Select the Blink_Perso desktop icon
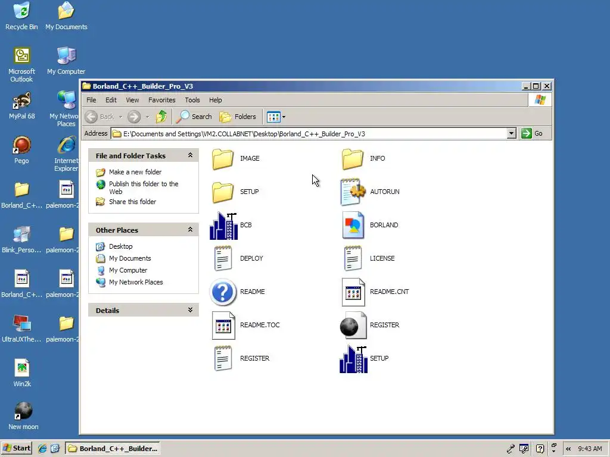This screenshot has height=457, width=610. (x=21, y=240)
